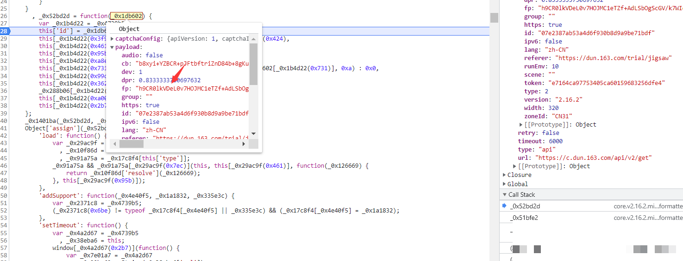Expand the Closure scope section
The width and height of the screenshot is (683, 261).
pyautogui.click(x=505, y=175)
